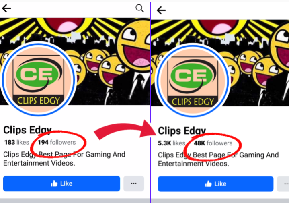This screenshot has width=289, height=203.
Task: Click the right Clips Edgy page title
Action: (182, 131)
